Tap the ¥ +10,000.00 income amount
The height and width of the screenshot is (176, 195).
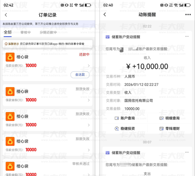(x=147, y=66)
